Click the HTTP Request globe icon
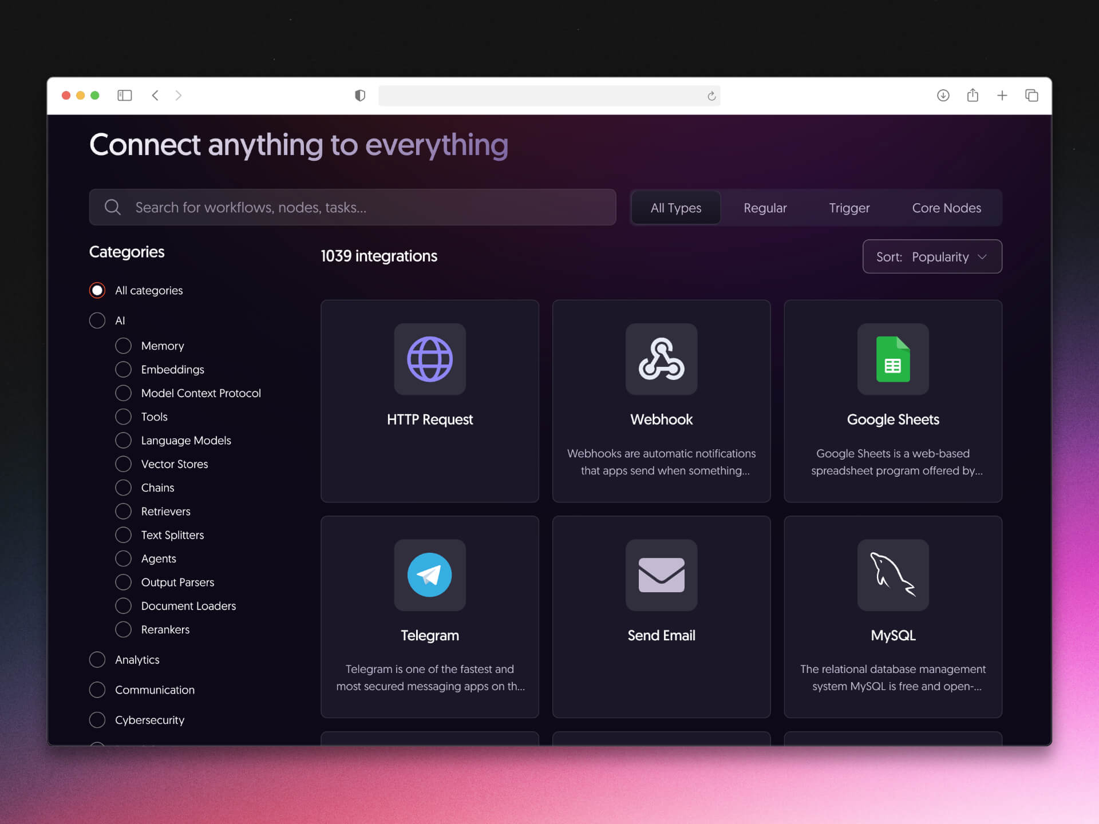The height and width of the screenshot is (824, 1099). (x=429, y=359)
